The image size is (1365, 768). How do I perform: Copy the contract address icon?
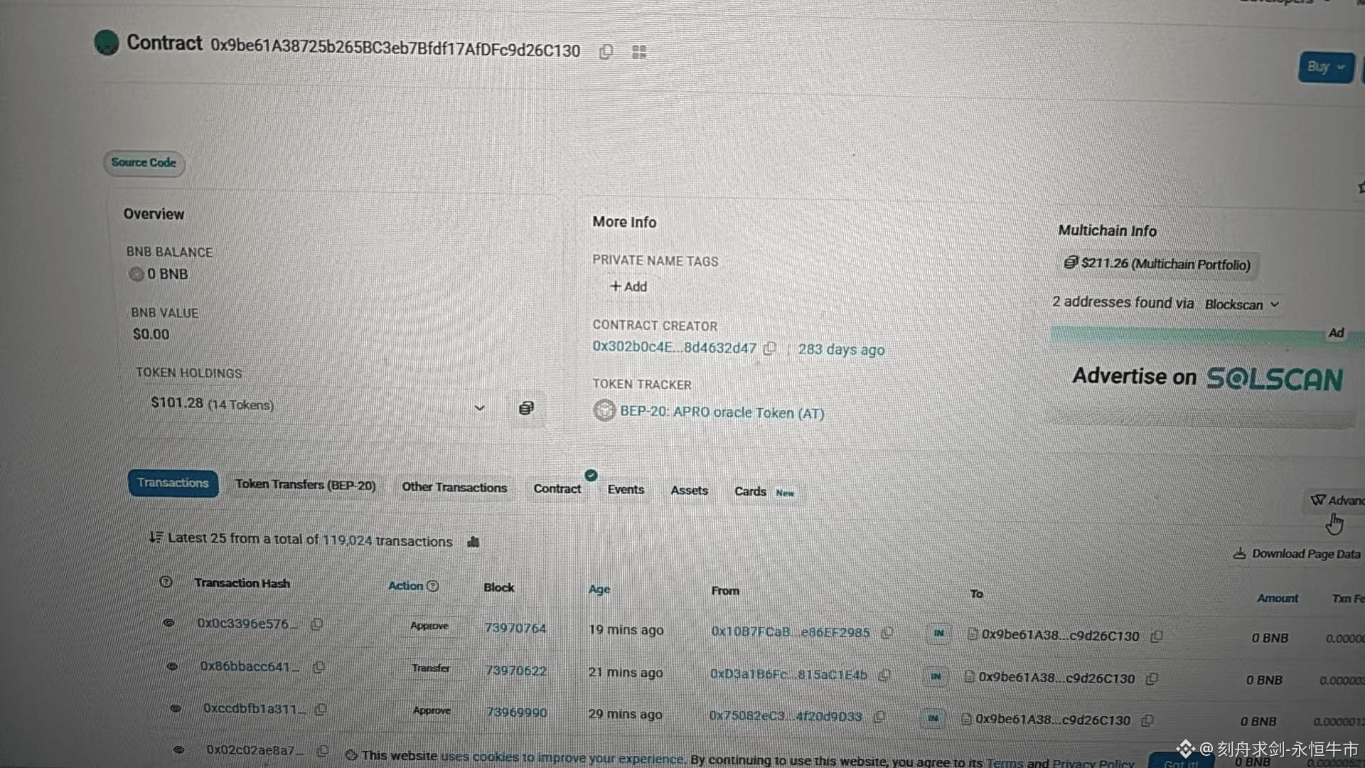coord(606,52)
